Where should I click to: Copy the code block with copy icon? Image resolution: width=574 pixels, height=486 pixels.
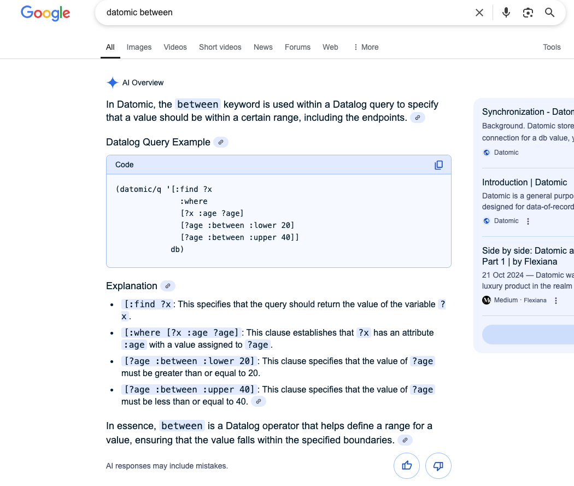coord(438,165)
